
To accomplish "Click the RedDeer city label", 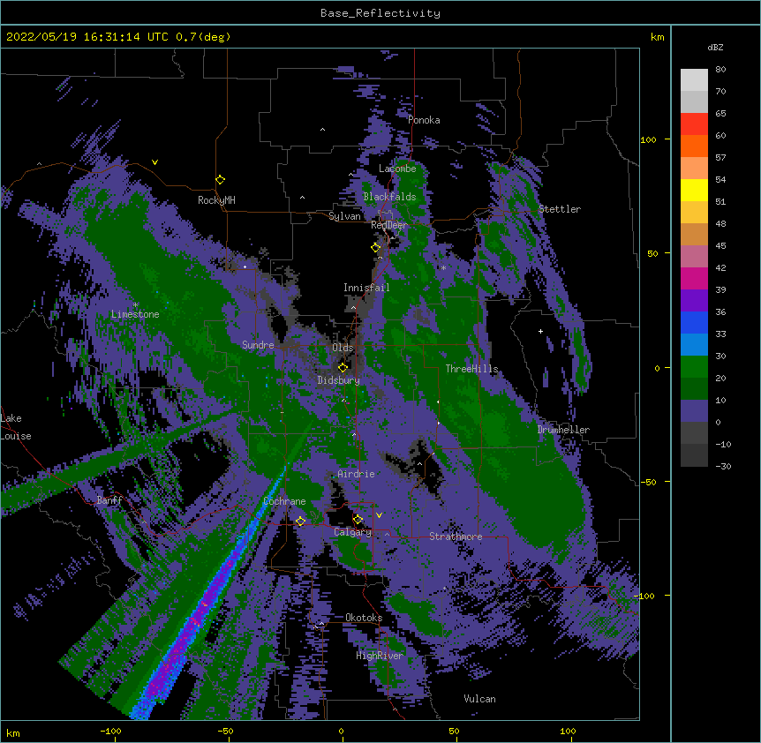I will [x=389, y=225].
